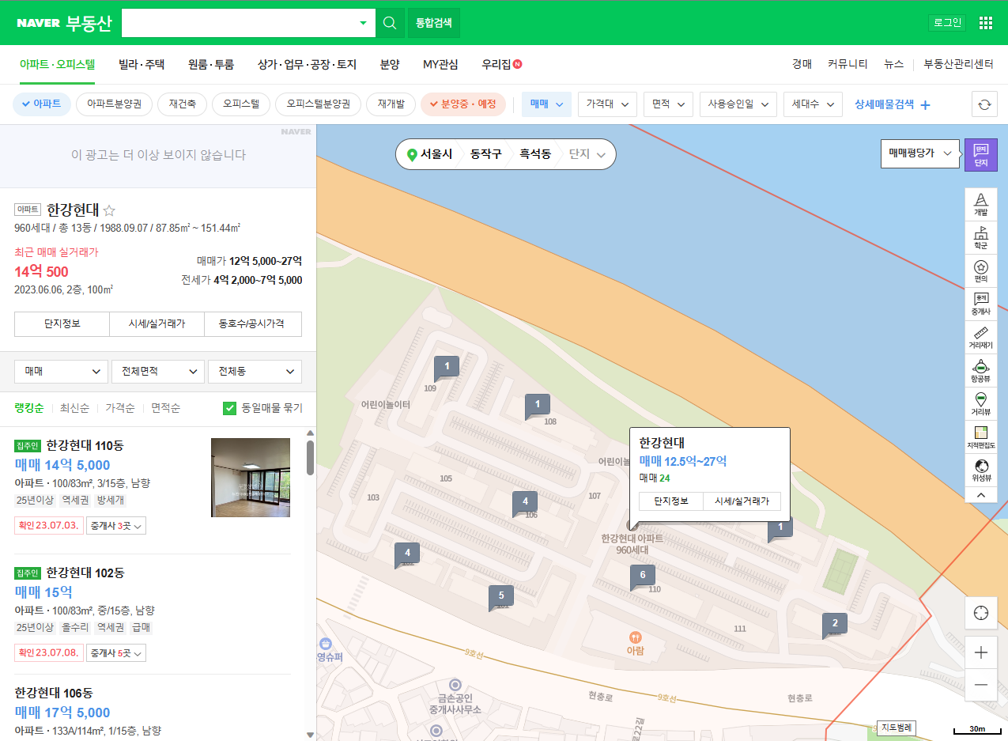This screenshot has height=741, width=1008.
Task: Open the Naver apps grid icon
Action: click(x=985, y=23)
